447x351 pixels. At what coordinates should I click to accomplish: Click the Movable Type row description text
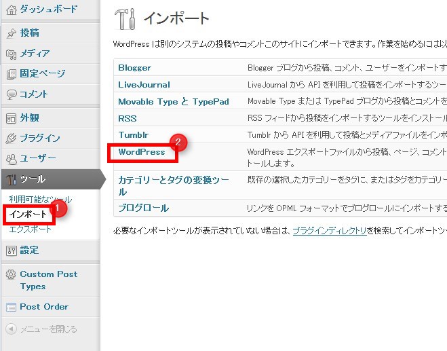pos(347,101)
